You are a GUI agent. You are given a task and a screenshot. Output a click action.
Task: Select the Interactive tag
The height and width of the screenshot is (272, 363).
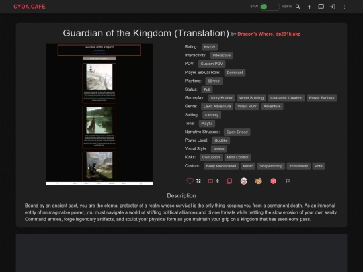coord(222,56)
